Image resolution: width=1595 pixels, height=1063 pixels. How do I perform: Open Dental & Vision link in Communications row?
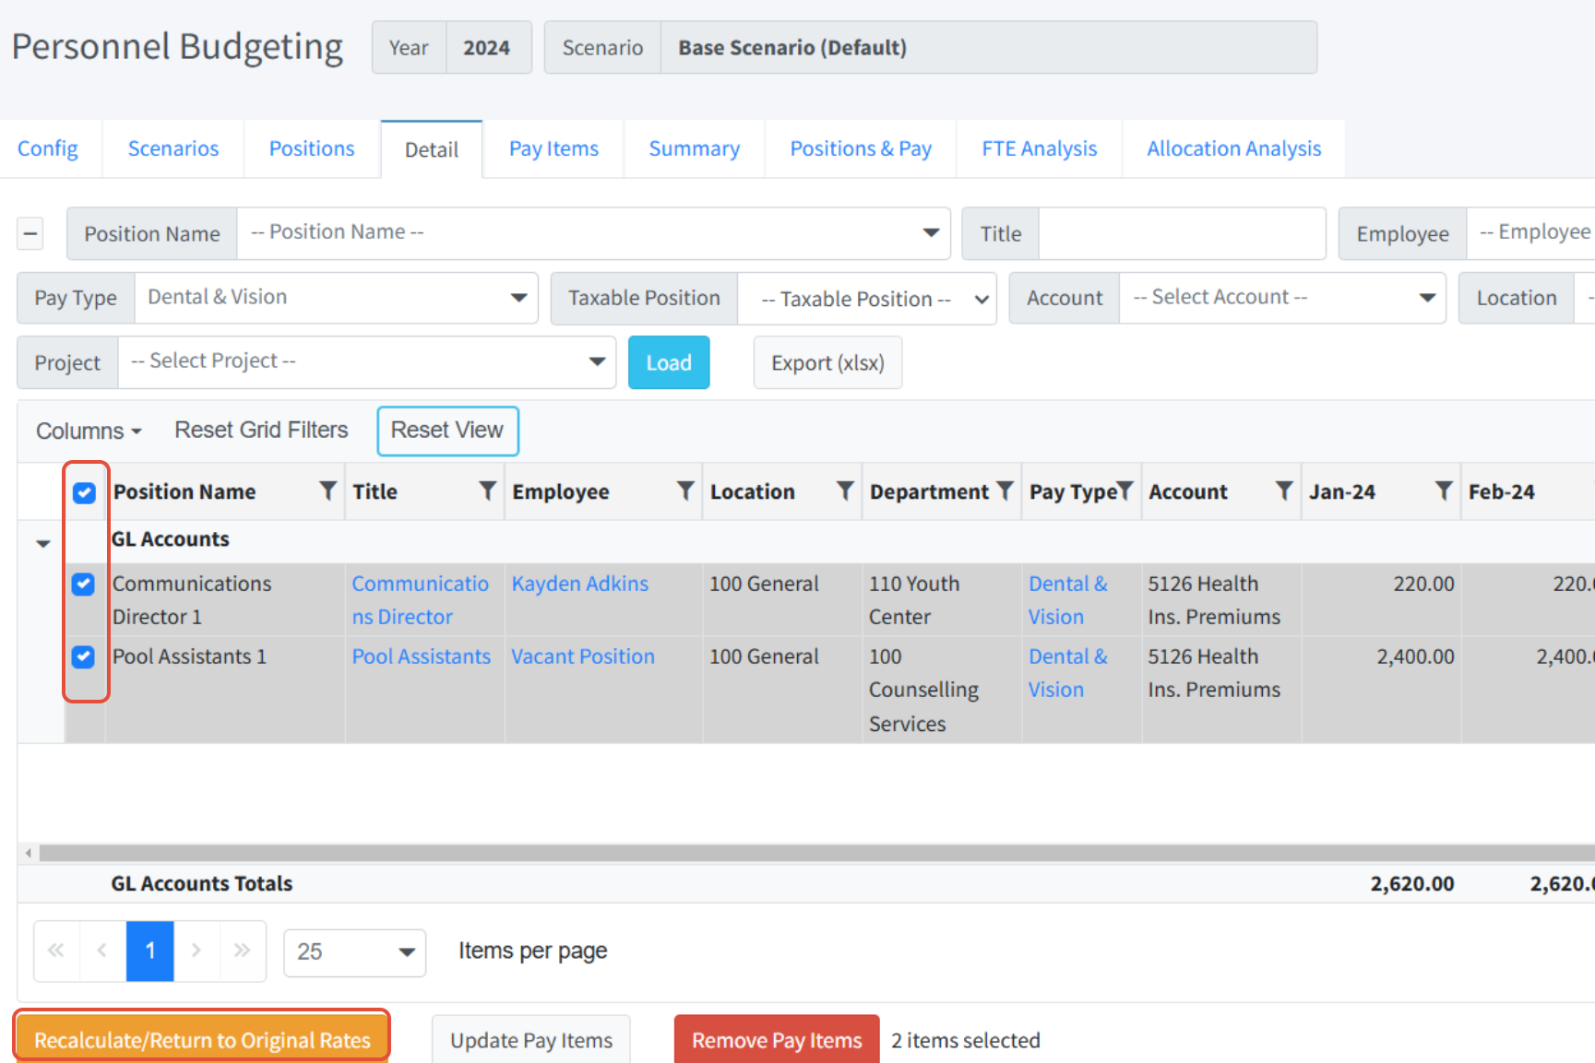point(1068,600)
